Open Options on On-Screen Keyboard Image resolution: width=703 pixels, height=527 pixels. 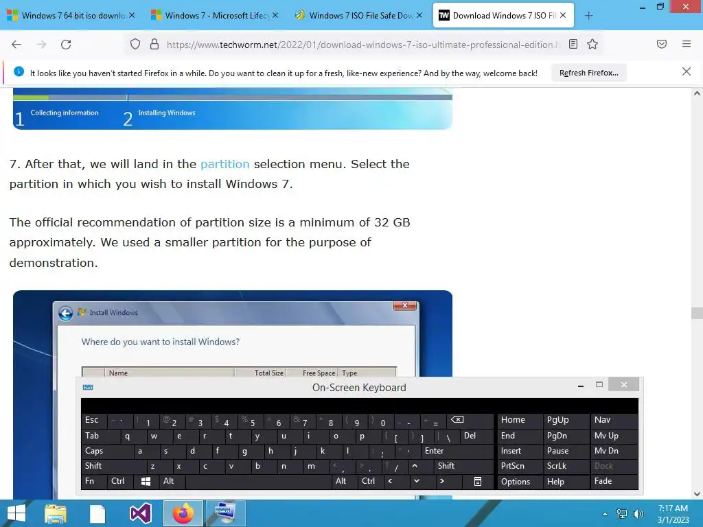pyautogui.click(x=520, y=481)
